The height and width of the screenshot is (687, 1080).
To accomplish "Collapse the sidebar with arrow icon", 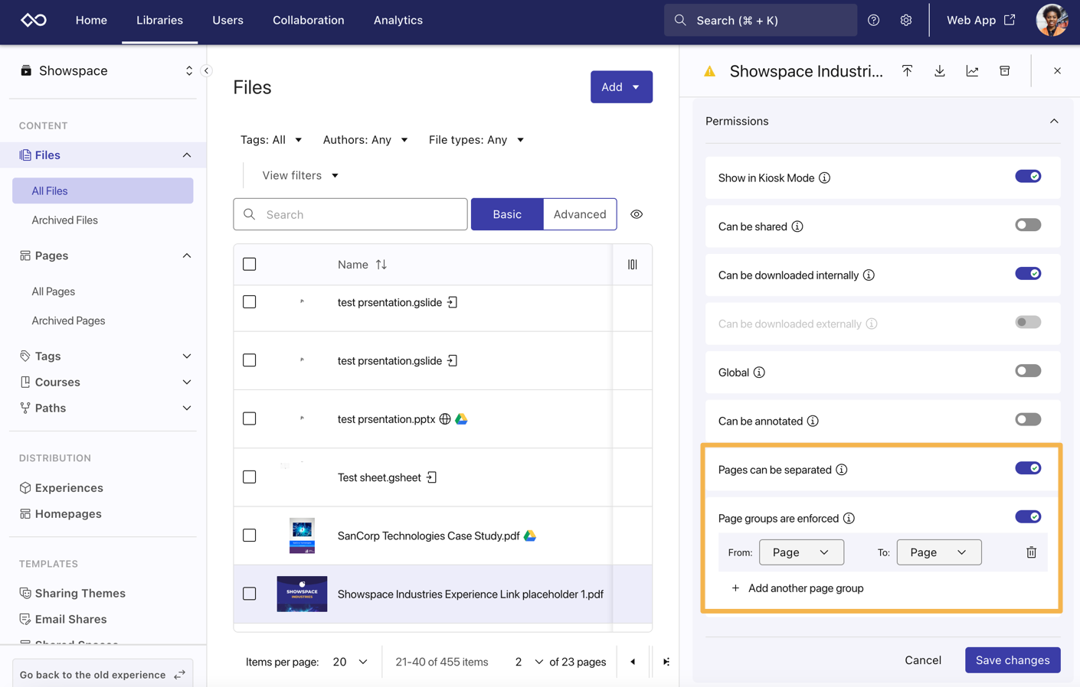I will [206, 70].
